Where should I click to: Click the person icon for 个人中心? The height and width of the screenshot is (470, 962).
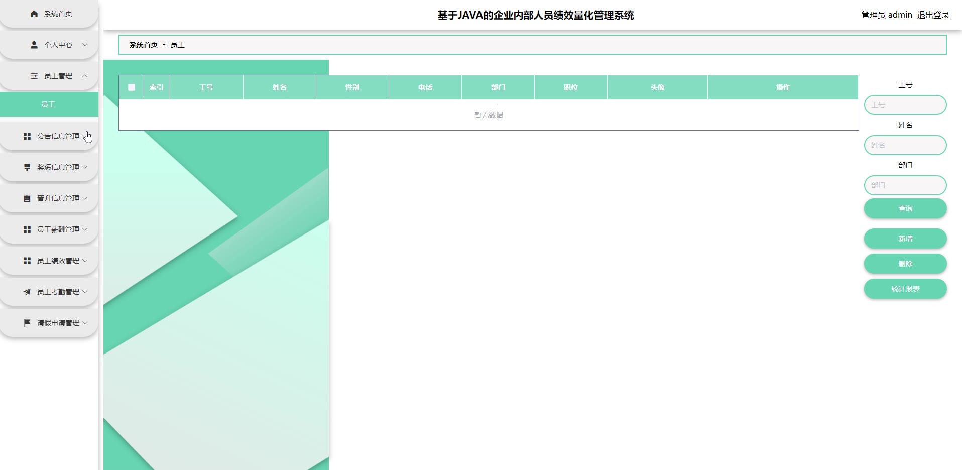(34, 45)
